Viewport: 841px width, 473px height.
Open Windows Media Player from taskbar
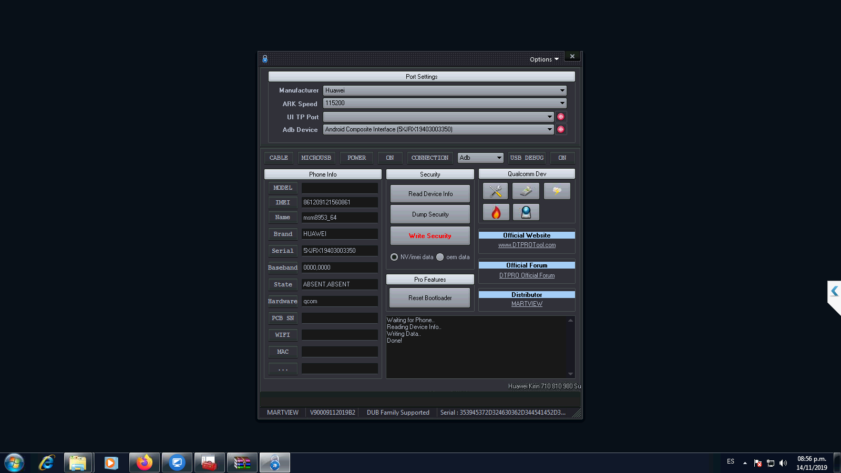(x=111, y=462)
